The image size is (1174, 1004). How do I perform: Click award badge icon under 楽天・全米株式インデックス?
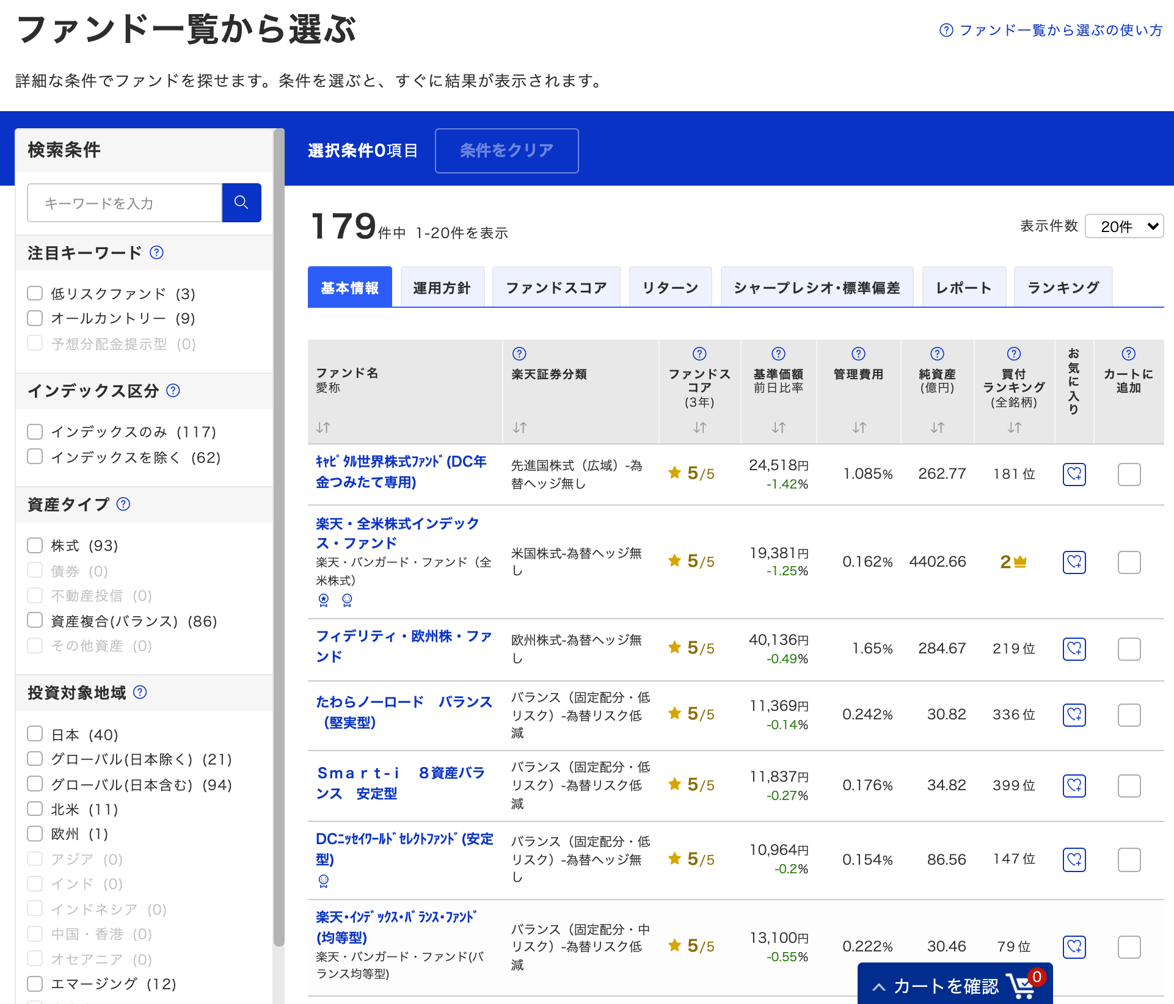click(x=324, y=600)
